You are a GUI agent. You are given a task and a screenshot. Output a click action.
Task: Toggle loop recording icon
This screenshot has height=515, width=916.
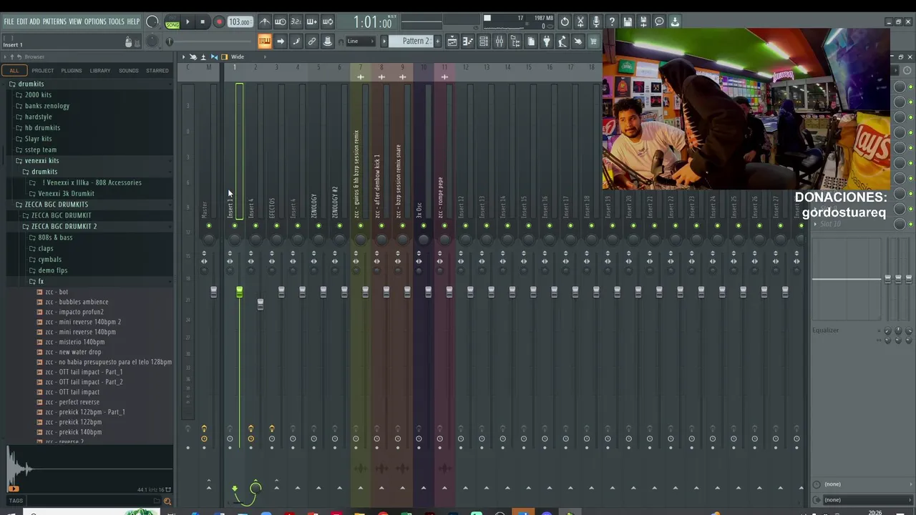328,21
